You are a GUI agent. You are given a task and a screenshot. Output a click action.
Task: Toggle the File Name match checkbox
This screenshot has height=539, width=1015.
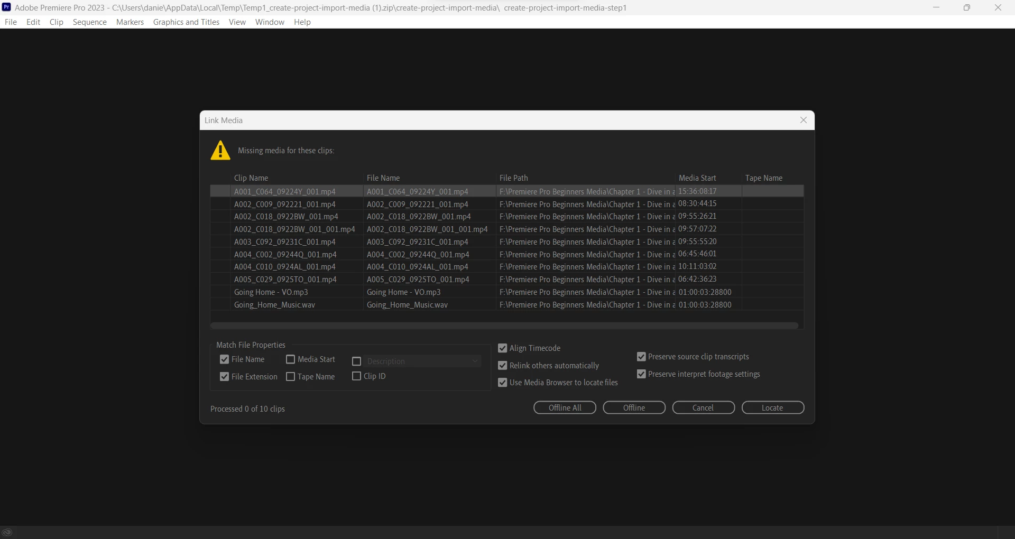(224, 359)
